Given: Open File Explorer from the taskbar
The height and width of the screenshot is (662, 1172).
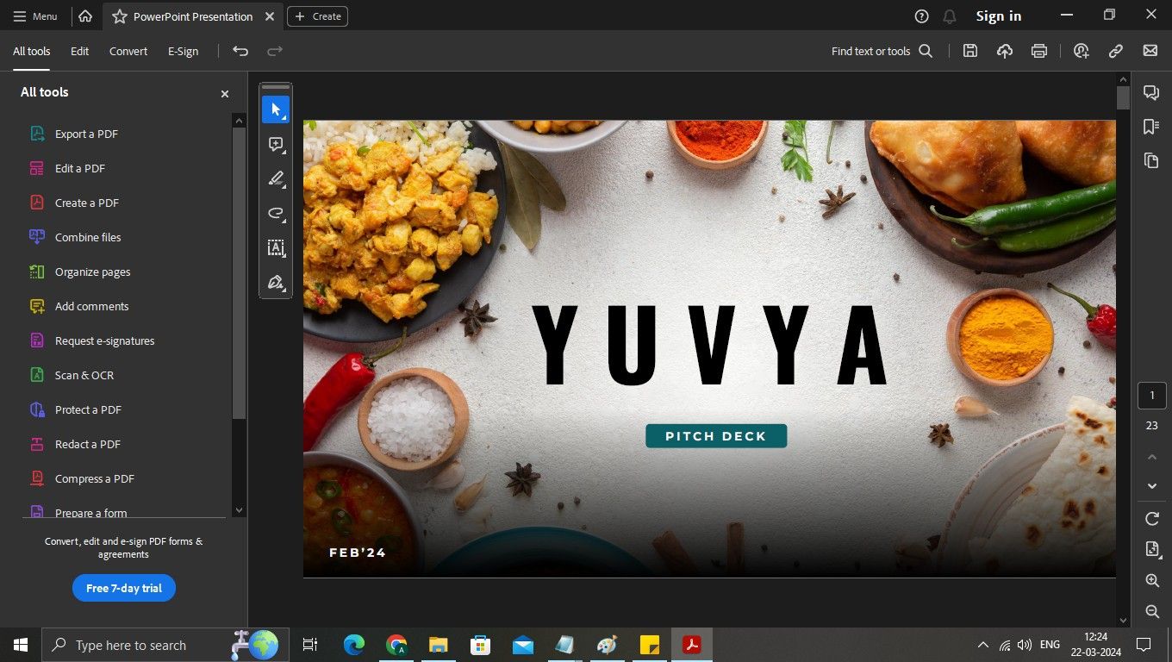Looking at the screenshot, I should 439,645.
